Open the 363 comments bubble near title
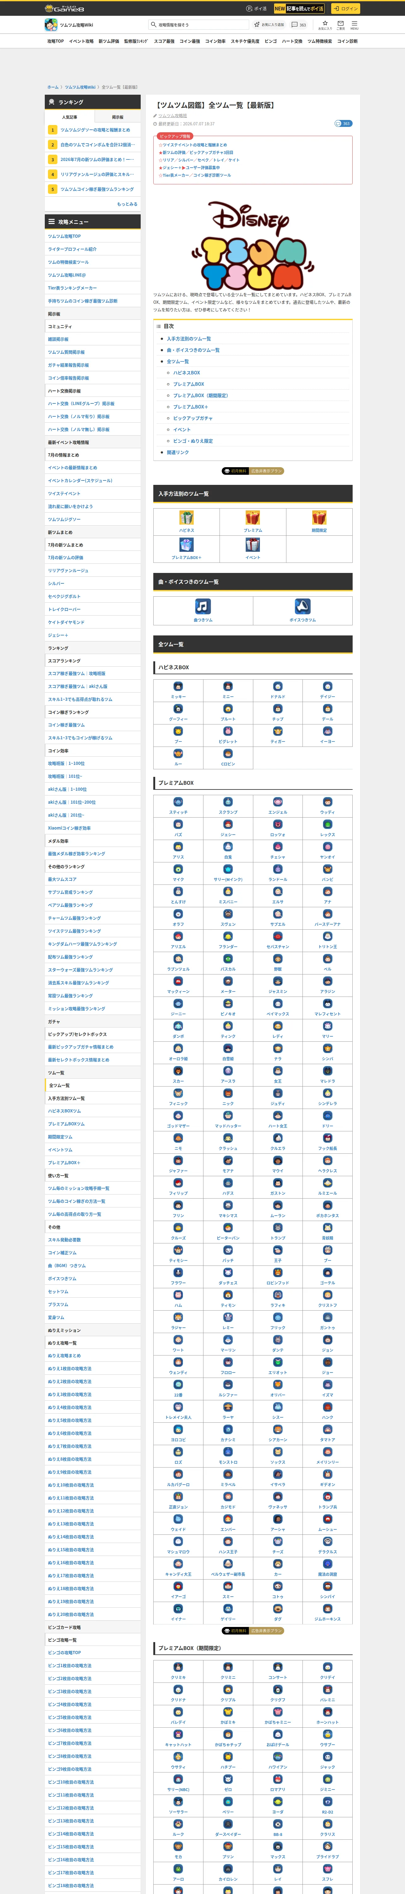The image size is (405, 1894). point(343,123)
